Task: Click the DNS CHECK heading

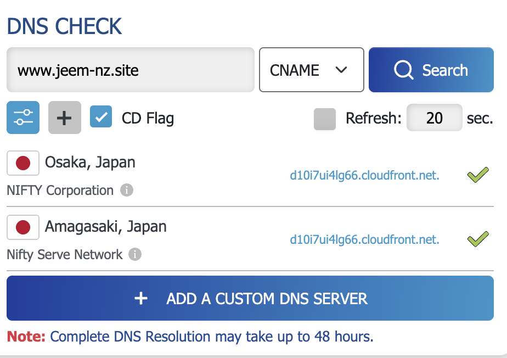Action: 64,26
